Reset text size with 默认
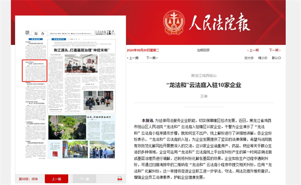Image resolution: width=301 pixels, height=185 pixels. 276,58
